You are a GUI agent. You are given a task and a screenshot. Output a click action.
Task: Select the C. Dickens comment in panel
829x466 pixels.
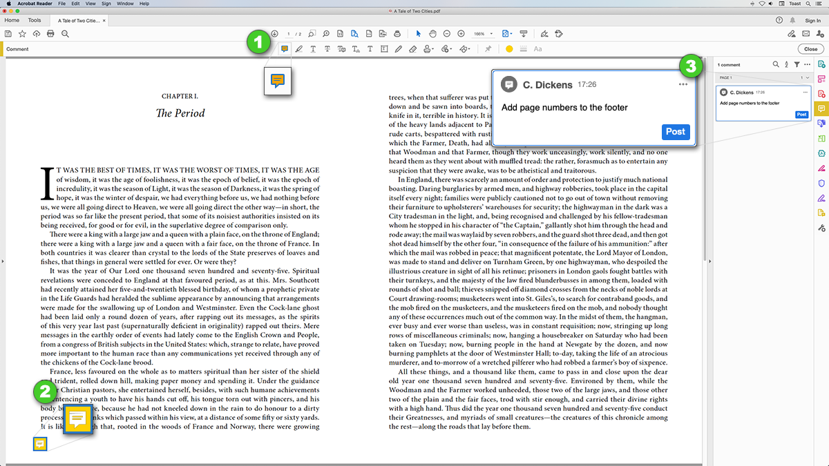click(763, 103)
